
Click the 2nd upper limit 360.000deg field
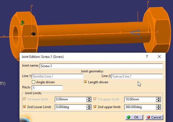(x=140, y=107)
